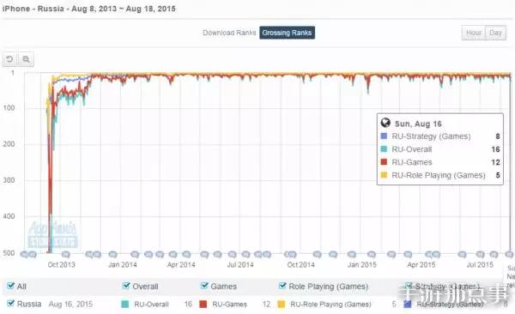Switch the chart to Hour granularity

[474, 33]
